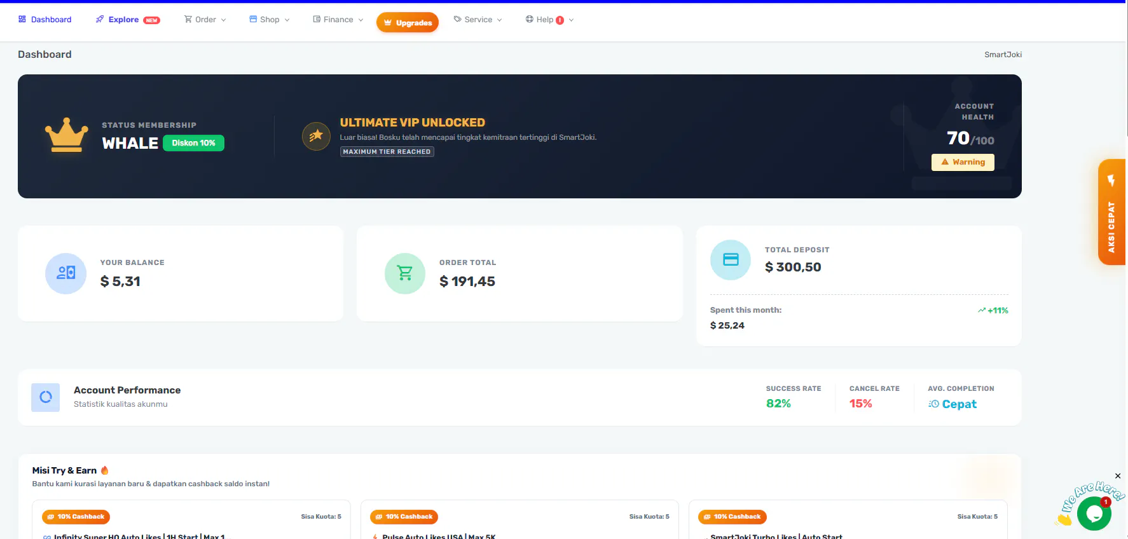Image resolution: width=1128 pixels, height=539 pixels.
Task: Open the Pulse Auto Likes USA mission
Action: (x=439, y=536)
